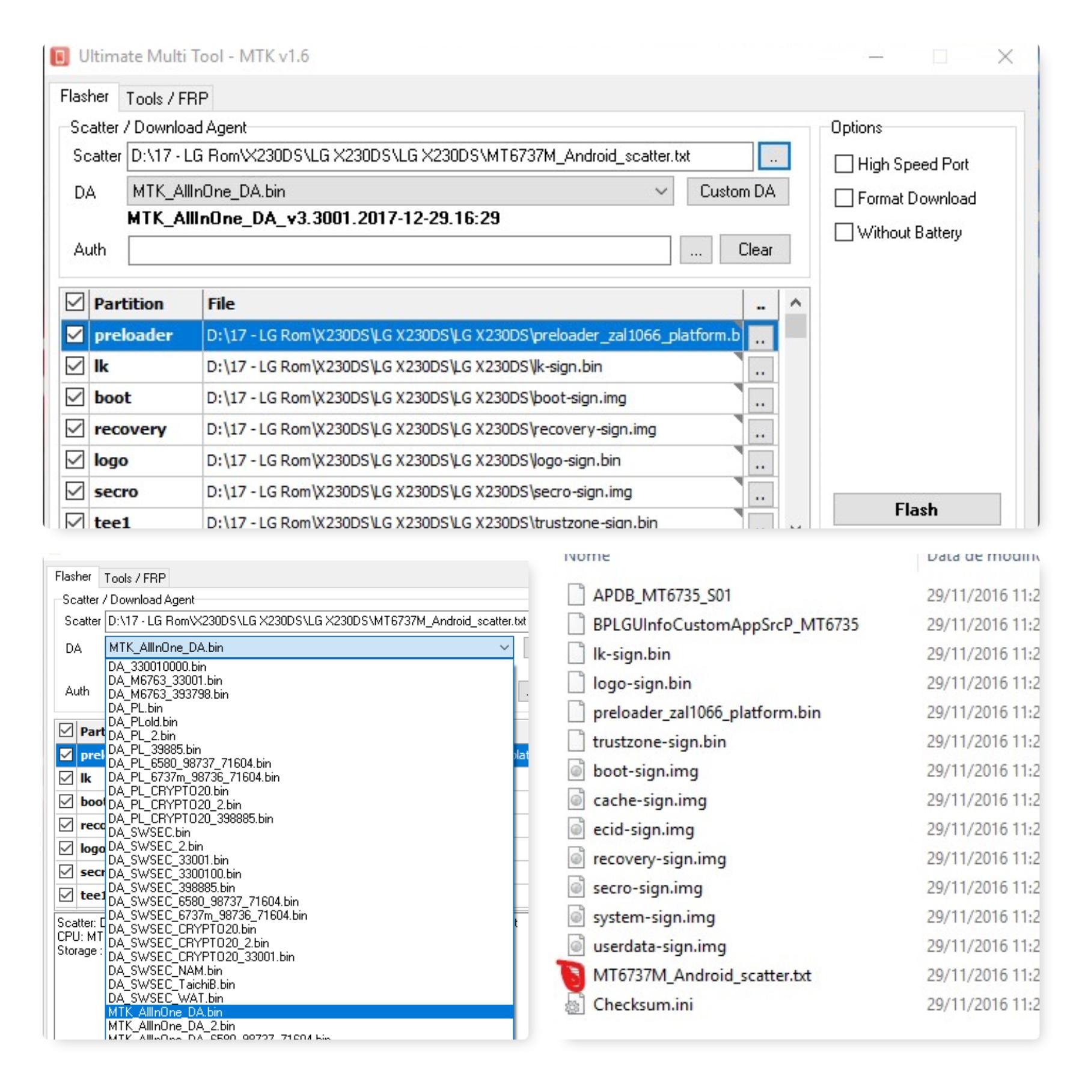Select the cache-sign.img file name
The height and width of the screenshot is (1082, 1082).
click(x=650, y=800)
